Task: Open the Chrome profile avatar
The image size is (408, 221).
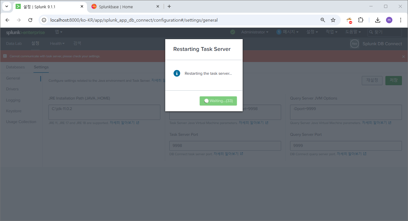Action: pyautogui.click(x=389, y=20)
